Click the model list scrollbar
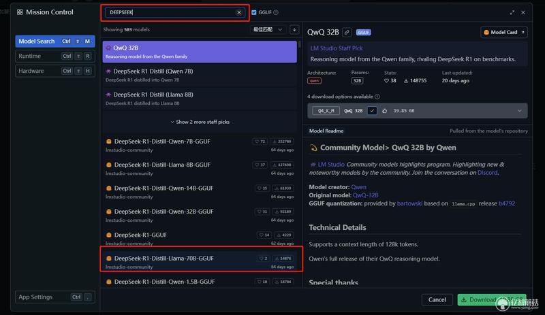545x315 pixels. point(299,44)
